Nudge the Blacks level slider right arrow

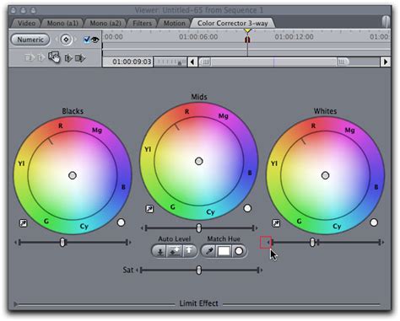[130, 243]
